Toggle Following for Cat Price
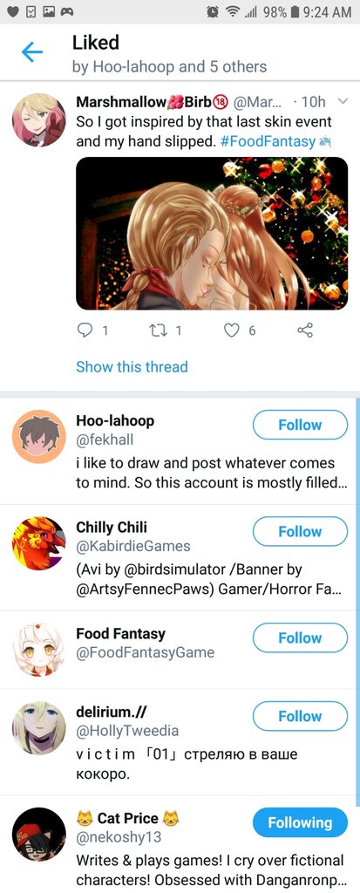The width and height of the screenshot is (360, 893). point(300,822)
